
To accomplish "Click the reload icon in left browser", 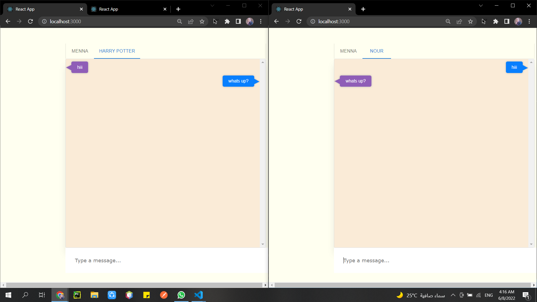I will click(x=30, y=21).
